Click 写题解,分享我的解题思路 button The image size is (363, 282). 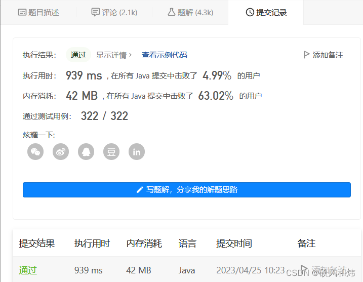tap(187, 190)
